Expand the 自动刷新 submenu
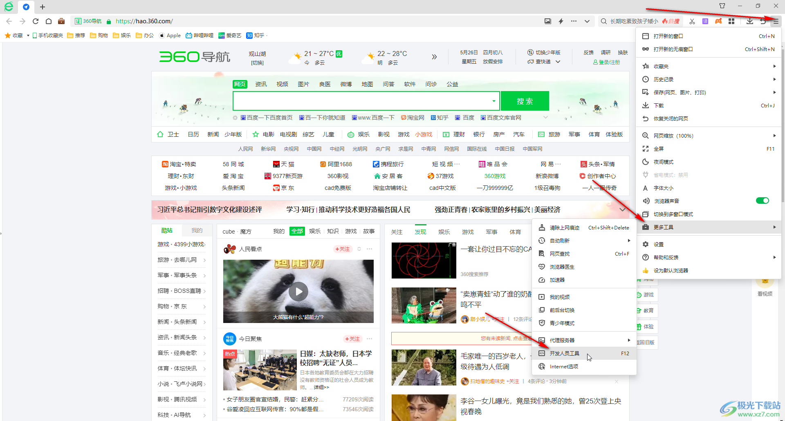Screen dimensions: 785x421 [584, 241]
